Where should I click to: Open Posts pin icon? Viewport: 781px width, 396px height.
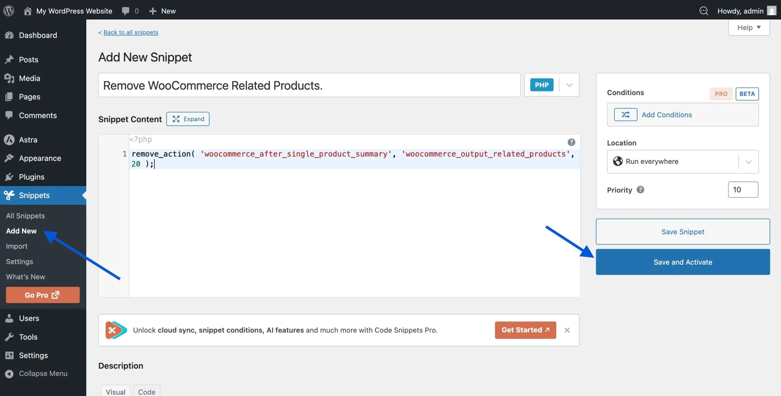click(9, 59)
